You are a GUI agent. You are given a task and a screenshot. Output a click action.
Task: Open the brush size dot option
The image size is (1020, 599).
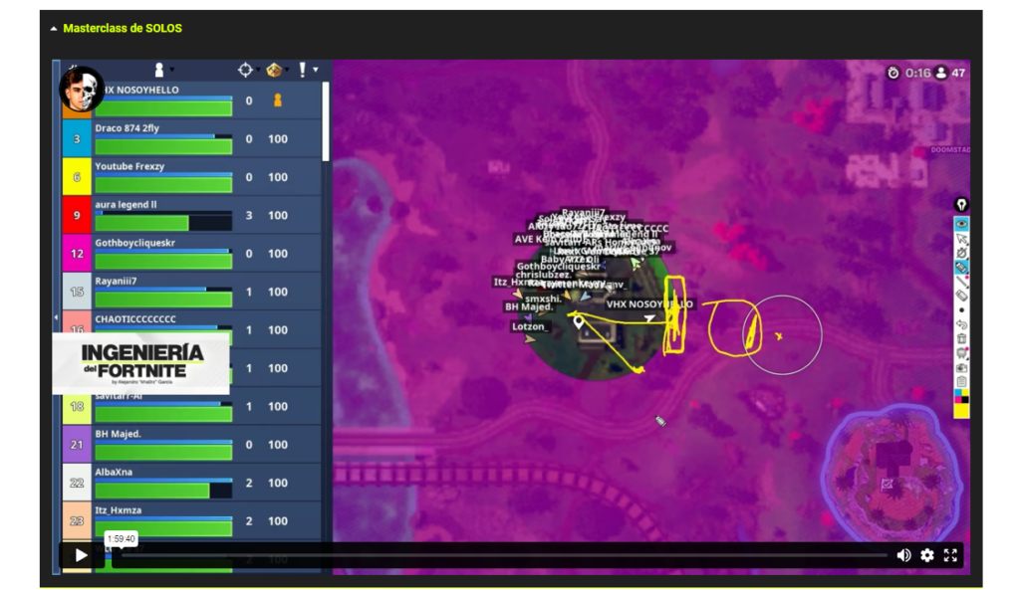961,309
